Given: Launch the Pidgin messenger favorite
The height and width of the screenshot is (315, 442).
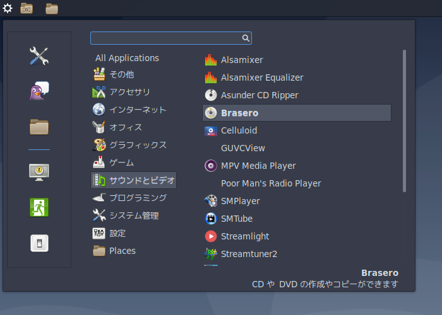Looking at the screenshot, I should pos(39,91).
